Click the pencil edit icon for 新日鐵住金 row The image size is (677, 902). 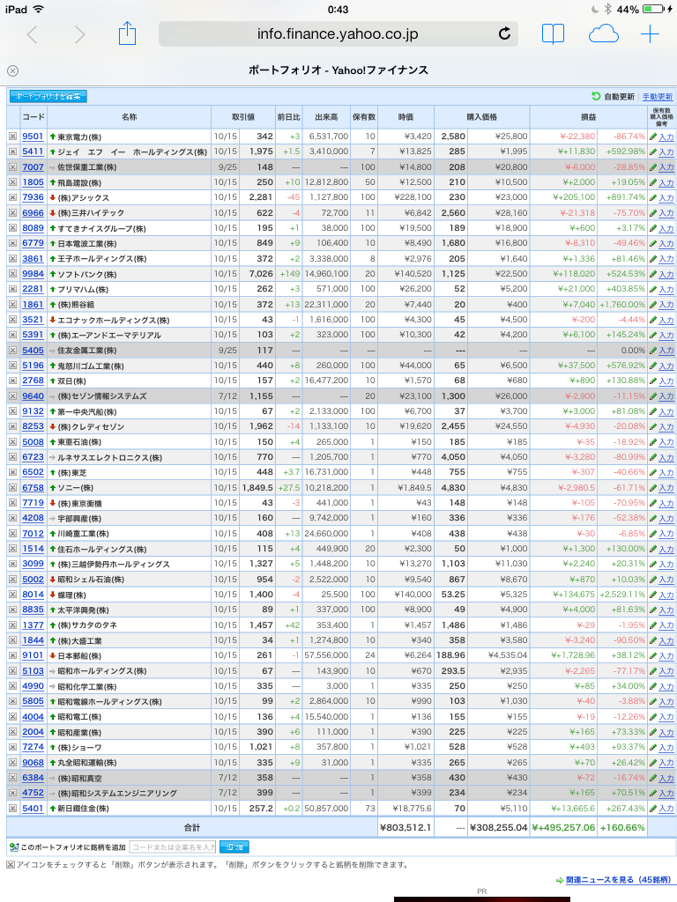click(x=653, y=809)
